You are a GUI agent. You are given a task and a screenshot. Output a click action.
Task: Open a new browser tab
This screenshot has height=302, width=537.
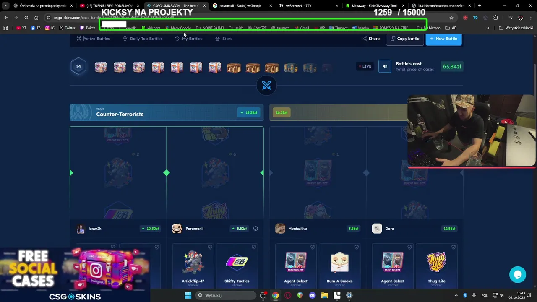(x=480, y=6)
